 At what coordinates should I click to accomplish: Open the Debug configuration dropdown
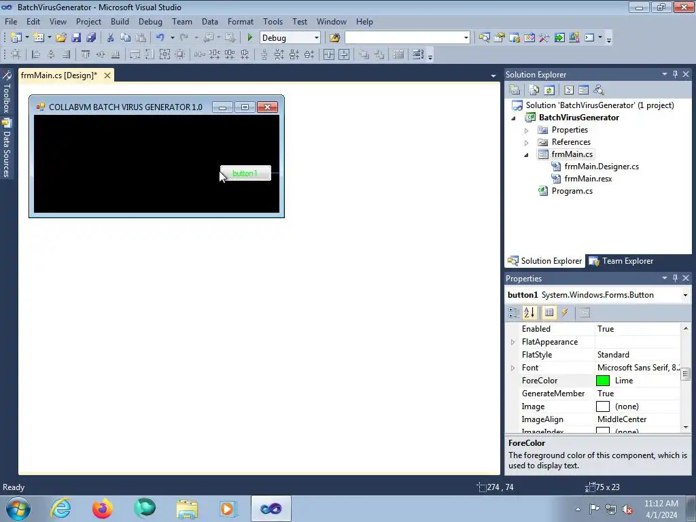(x=317, y=38)
